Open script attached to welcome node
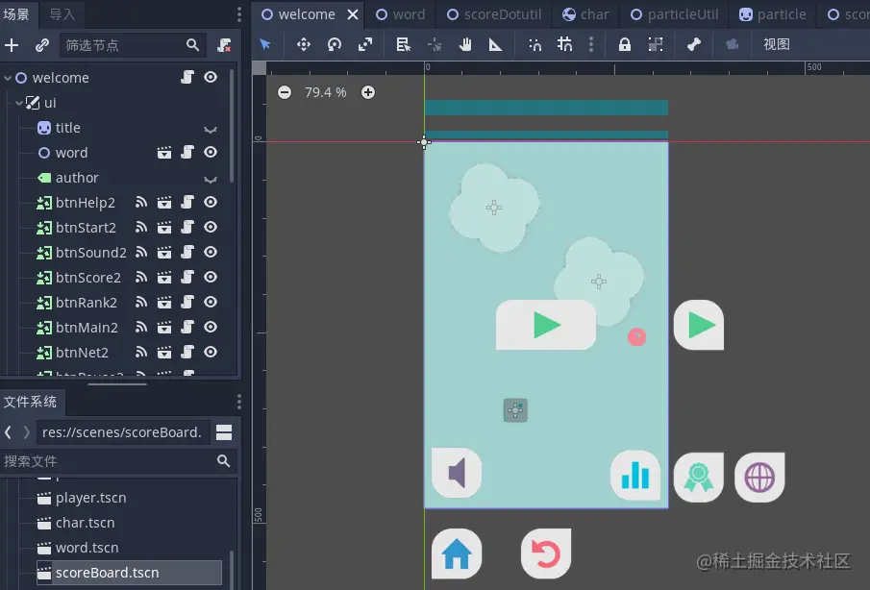This screenshot has height=590, width=870. coord(187,77)
